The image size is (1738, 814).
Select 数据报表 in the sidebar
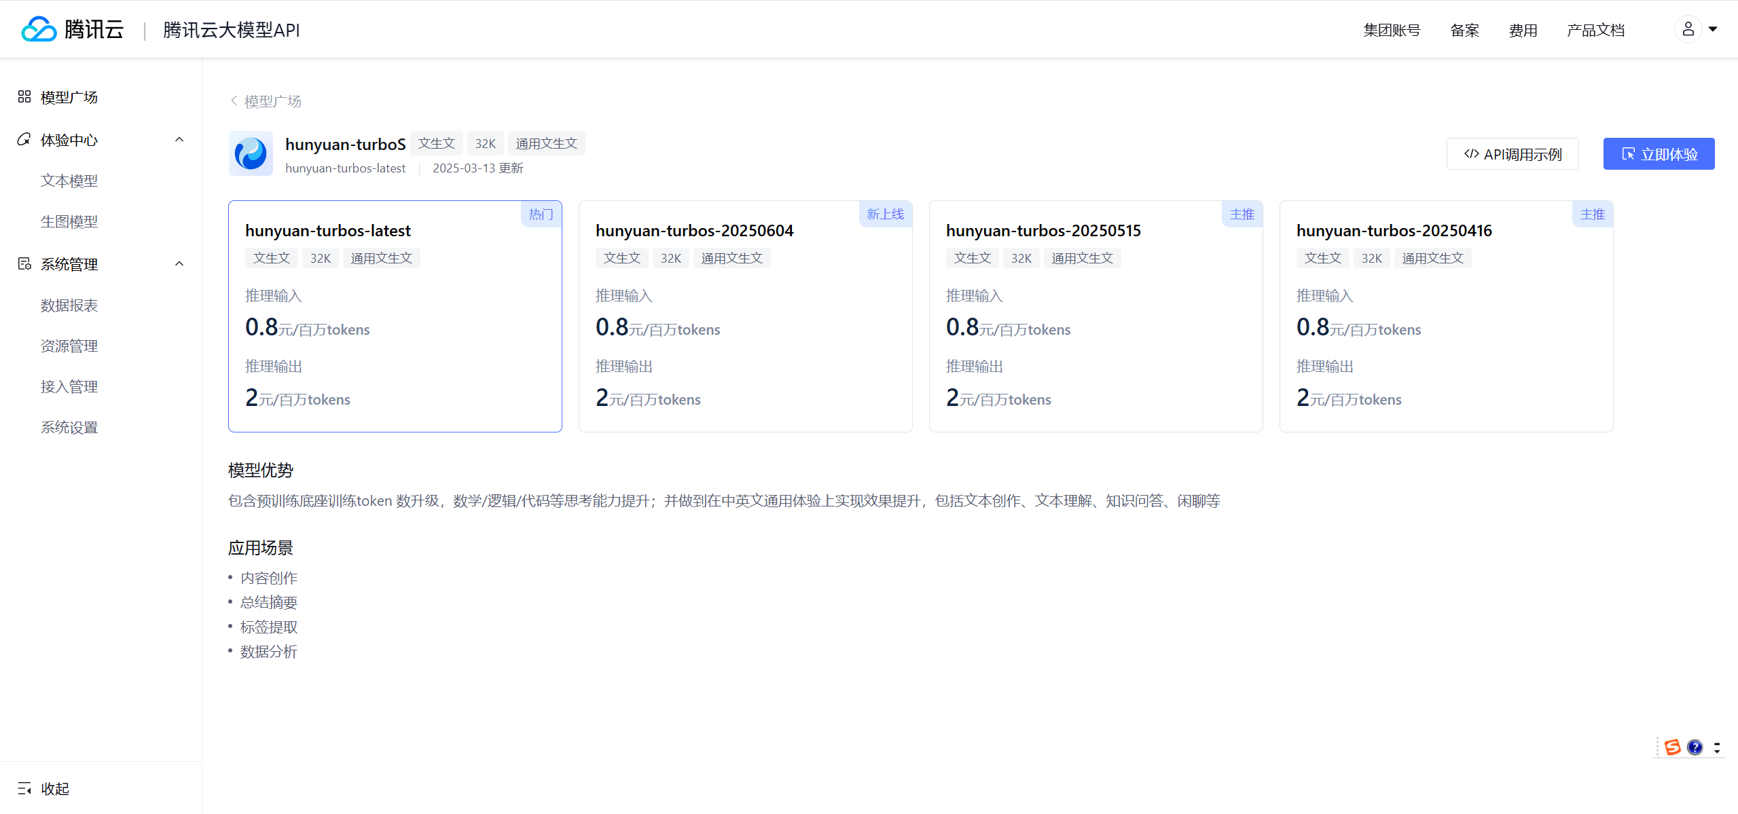(69, 305)
